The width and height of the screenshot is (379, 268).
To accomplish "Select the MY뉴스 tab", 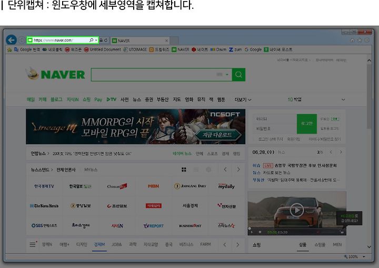I will point(91,170).
